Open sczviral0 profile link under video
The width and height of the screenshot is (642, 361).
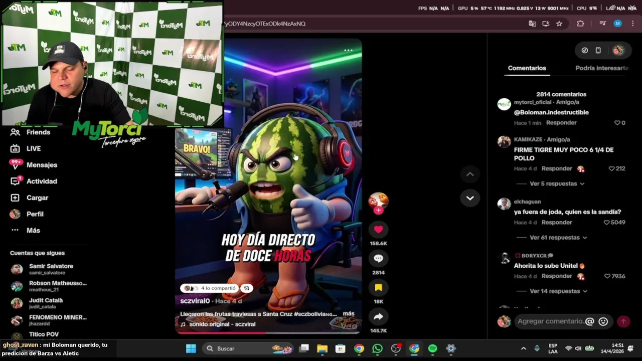(195, 301)
